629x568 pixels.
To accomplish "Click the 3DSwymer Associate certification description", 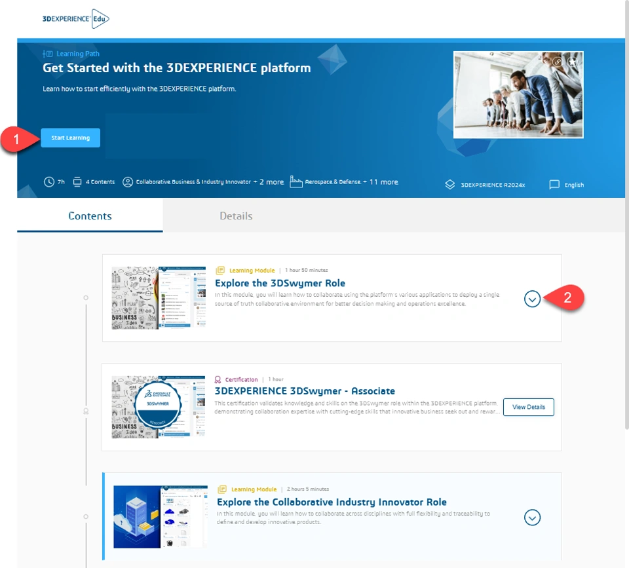I will click(357, 407).
